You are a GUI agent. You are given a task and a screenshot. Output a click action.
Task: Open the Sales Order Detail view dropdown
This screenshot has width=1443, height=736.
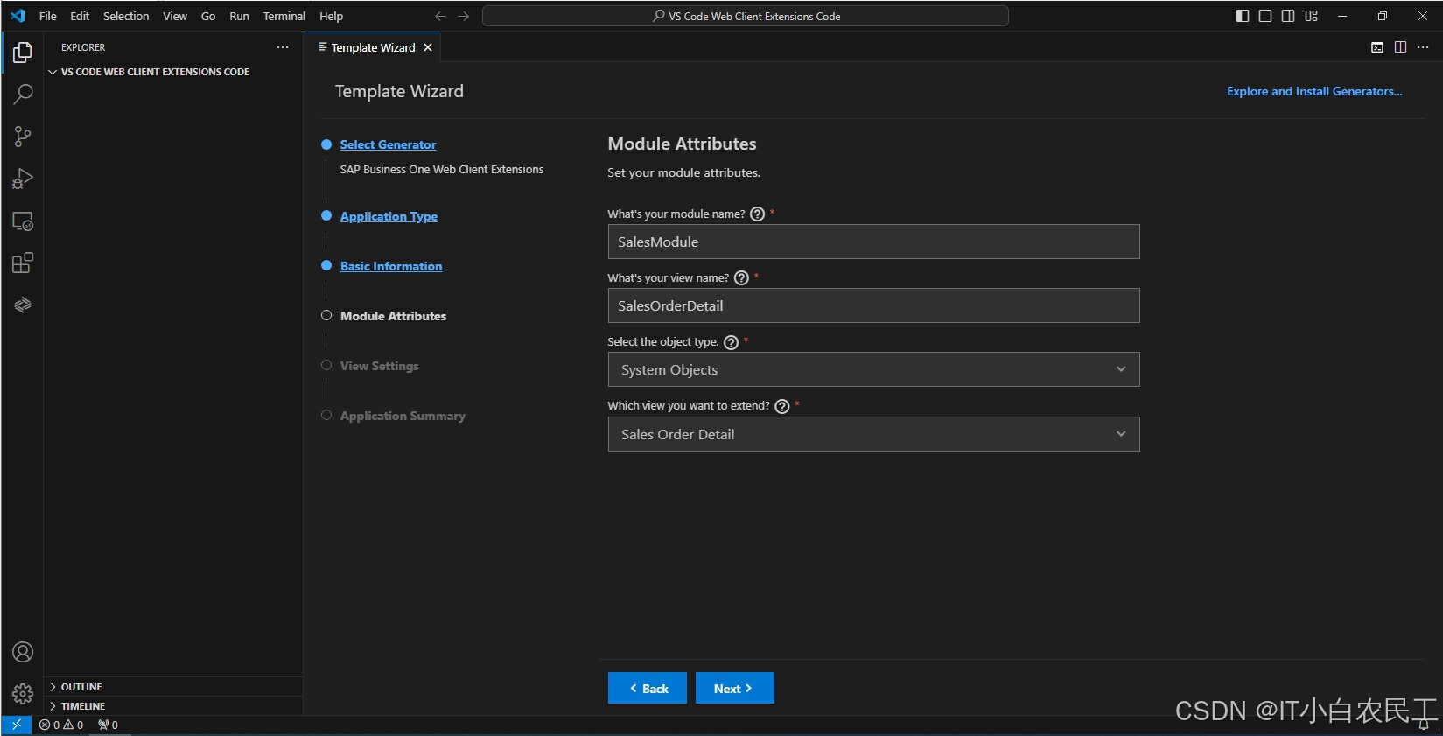tap(873, 434)
